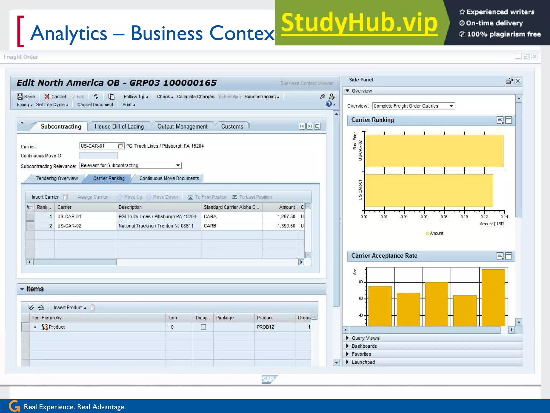The height and width of the screenshot is (413, 550).
Task: Open the Check menu
Action: point(165,97)
